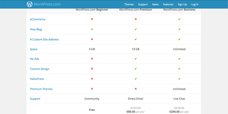228x114 pixels.
Task: Click the WordPress.com Business column header
Action: (179, 10)
